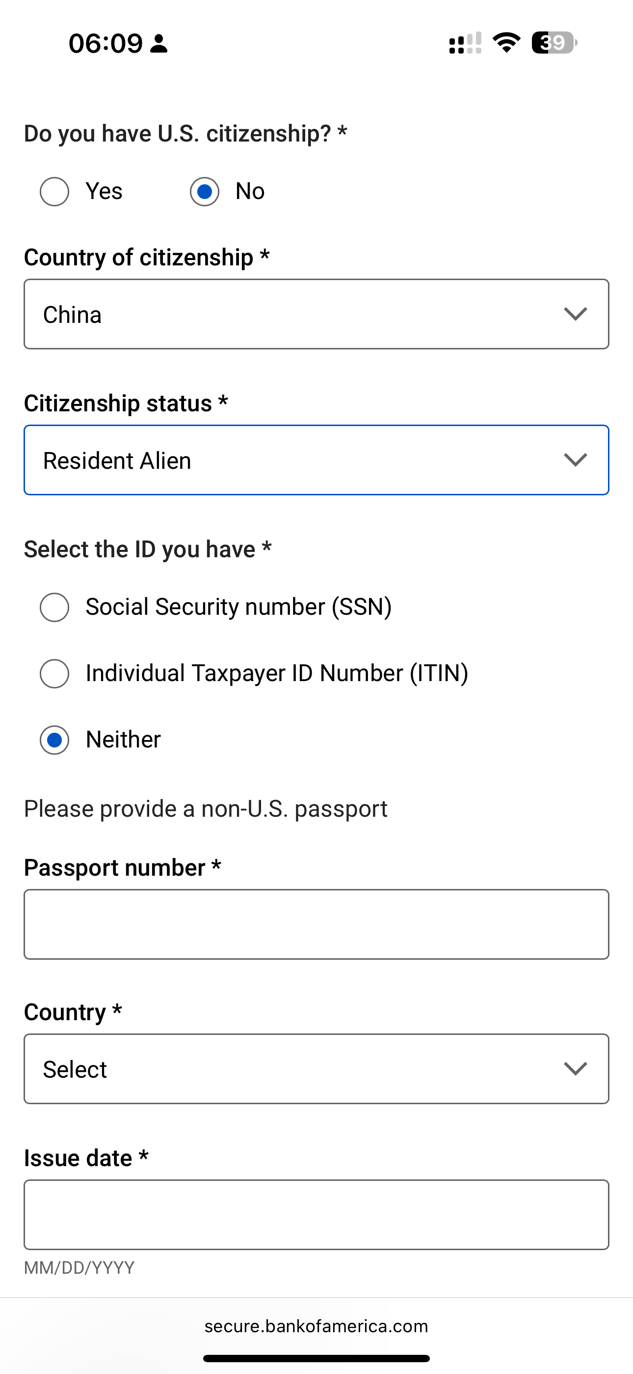Tap the person icon beside the time

coord(159,43)
